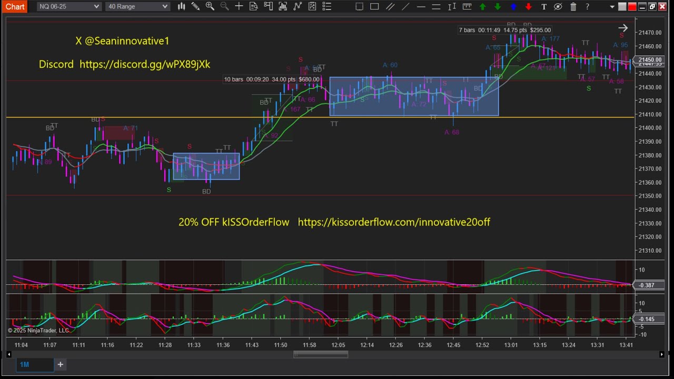This screenshot has width=674, height=379.
Task: Click the horizontal scrollbar thumb
Action: 320,355
